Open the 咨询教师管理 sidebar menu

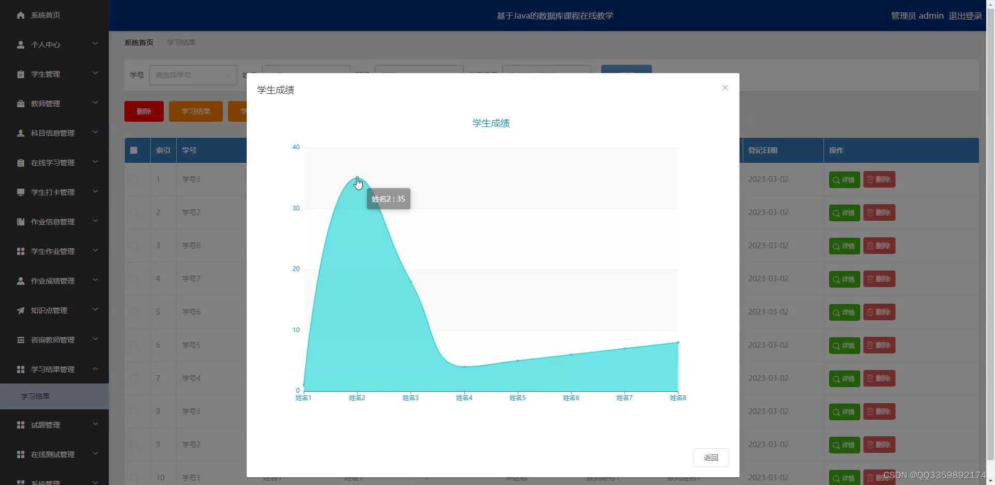coord(54,340)
